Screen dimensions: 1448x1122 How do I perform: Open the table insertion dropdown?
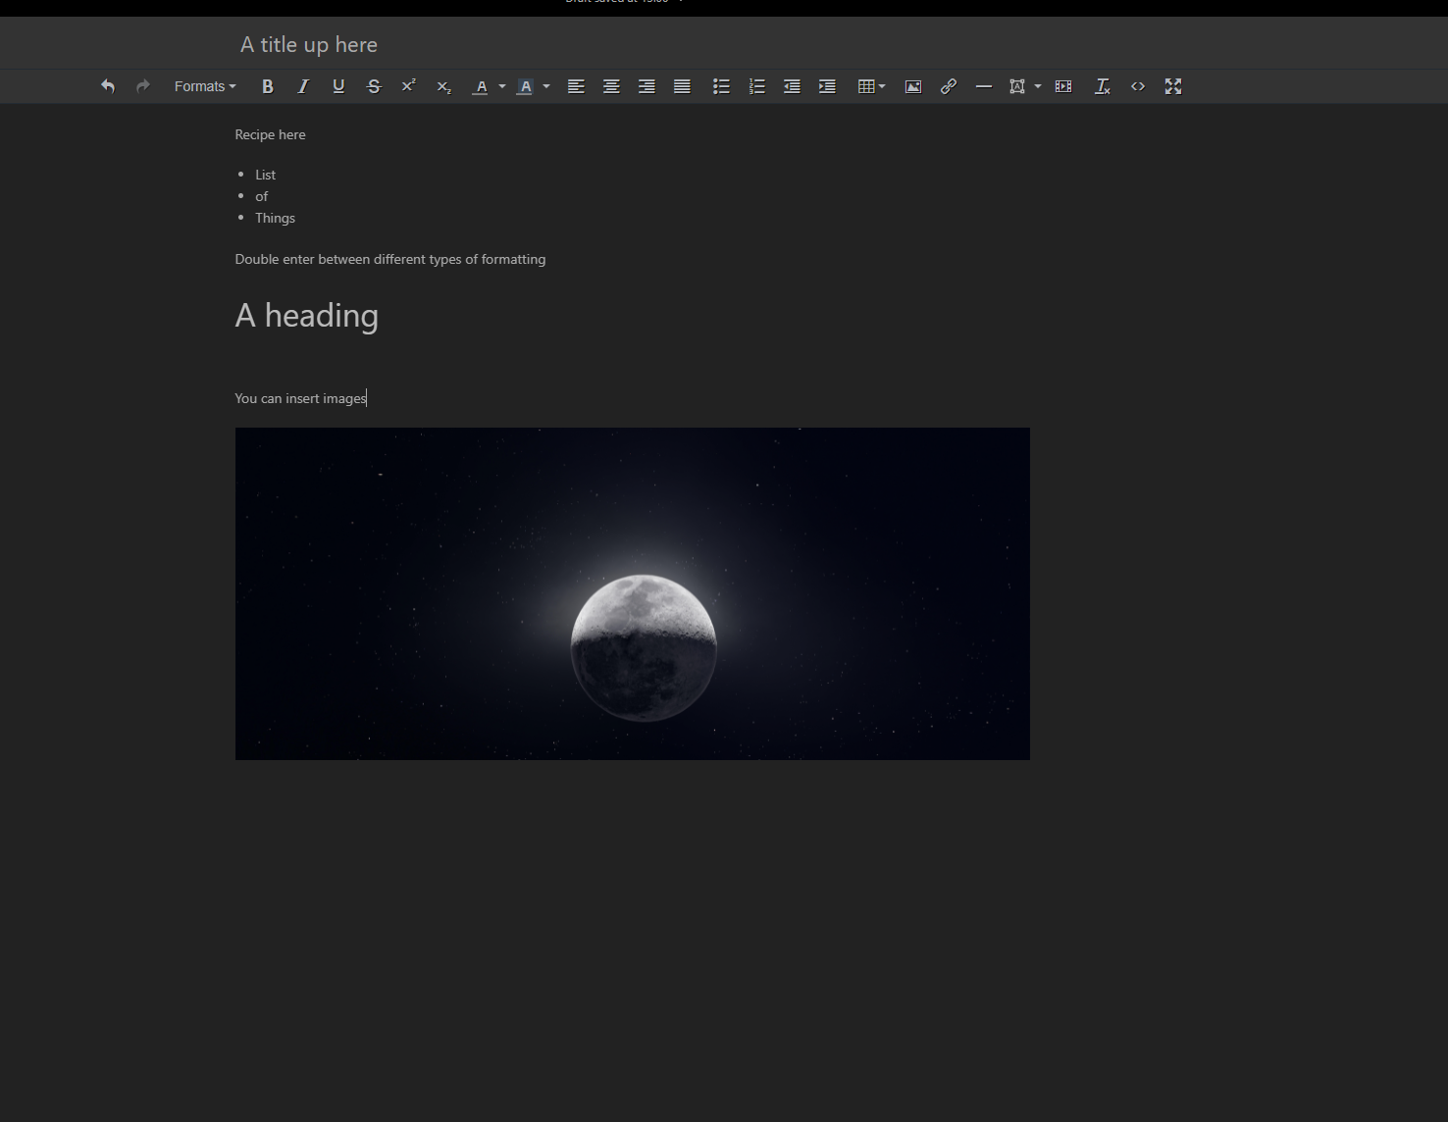(870, 86)
